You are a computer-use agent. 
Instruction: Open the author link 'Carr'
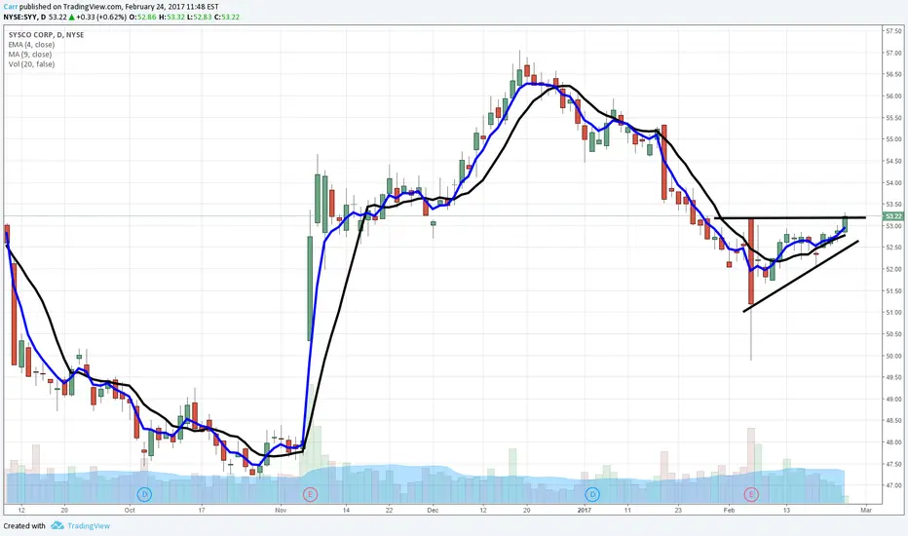tap(11, 7)
